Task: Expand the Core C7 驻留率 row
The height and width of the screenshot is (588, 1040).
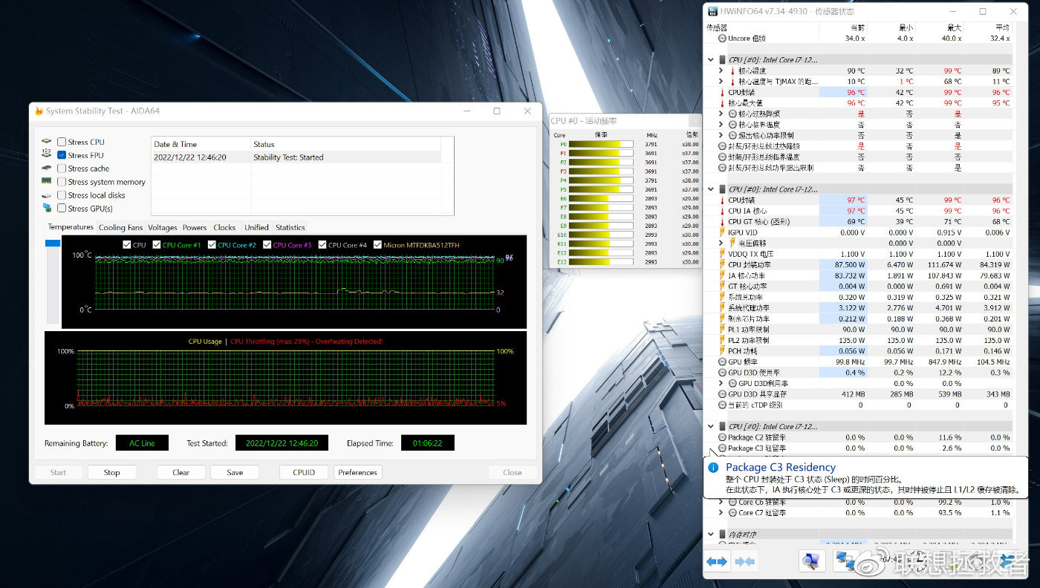Action: 721,512
